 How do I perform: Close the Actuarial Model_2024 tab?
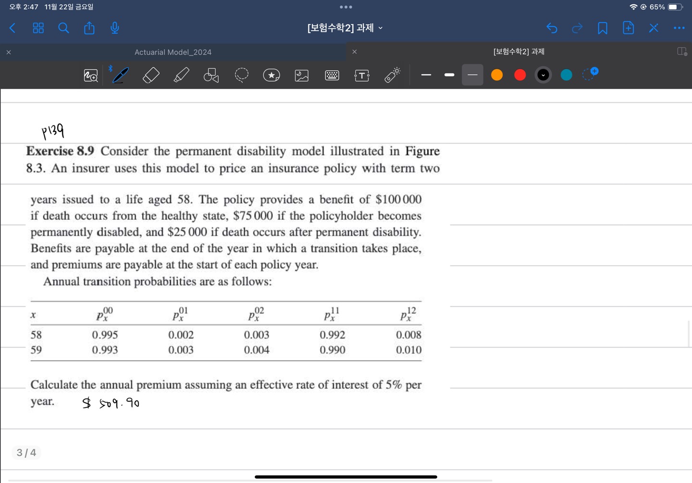coord(9,52)
